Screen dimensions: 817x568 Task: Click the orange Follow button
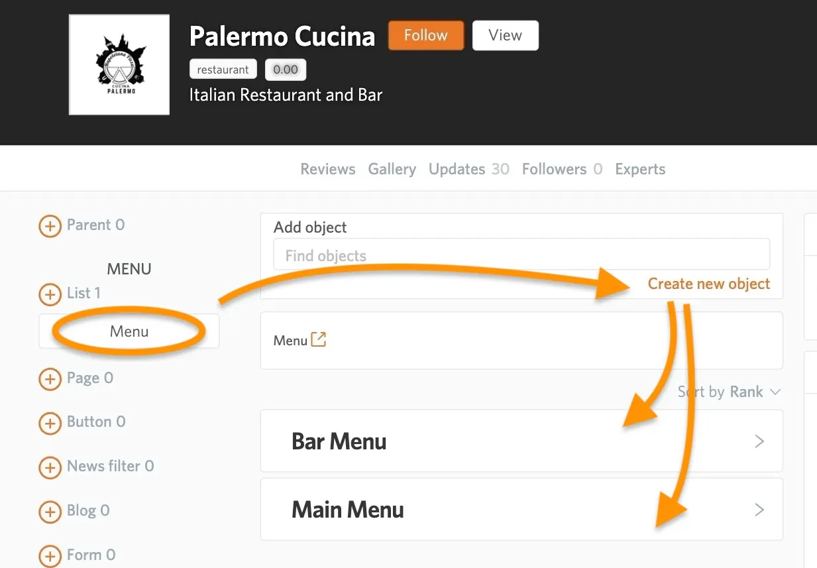(426, 35)
